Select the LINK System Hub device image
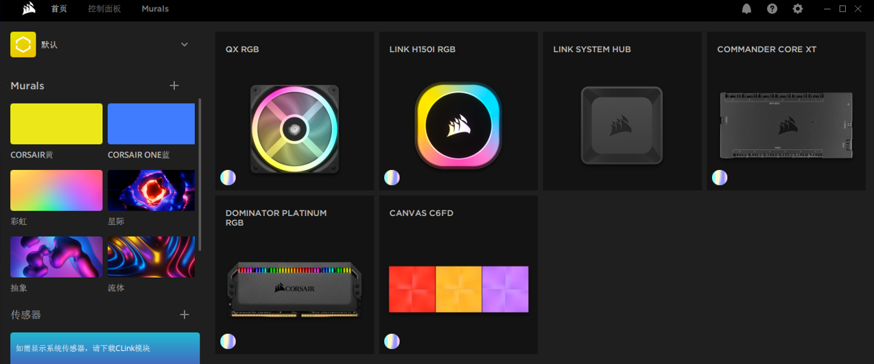 point(622,125)
